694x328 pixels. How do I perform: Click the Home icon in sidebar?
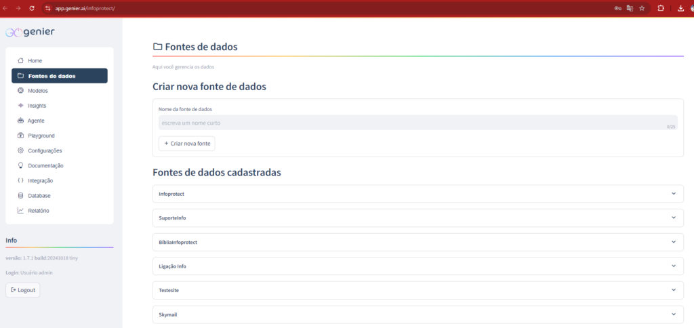(20, 61)
